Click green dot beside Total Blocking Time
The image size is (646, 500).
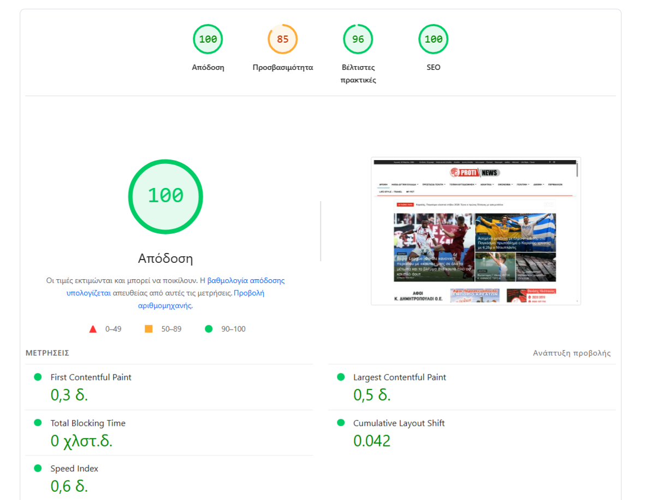tap(38, 423)
